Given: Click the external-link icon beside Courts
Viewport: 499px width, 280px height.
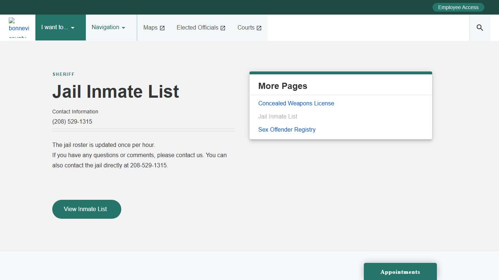Looking at the screenshot, I should [259, 28].
